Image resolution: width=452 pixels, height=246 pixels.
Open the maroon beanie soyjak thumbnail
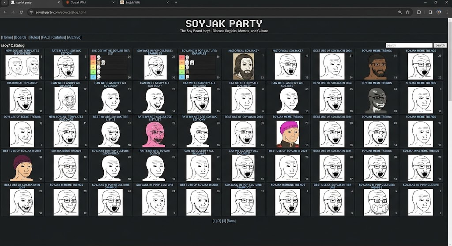point(23,168)
